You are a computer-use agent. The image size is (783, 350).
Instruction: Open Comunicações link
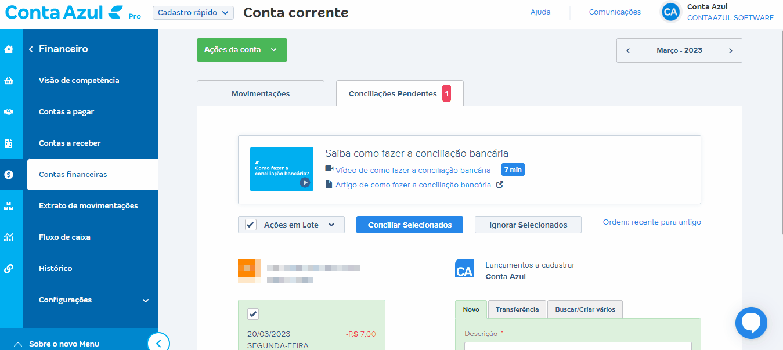pos(615,12)
